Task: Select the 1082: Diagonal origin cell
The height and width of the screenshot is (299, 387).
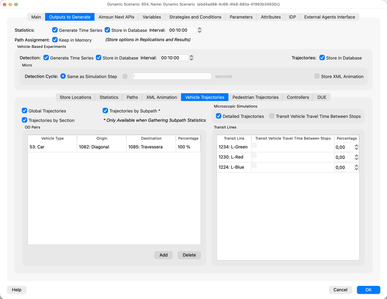Action: pyautogui.click(x=102, y=147)
